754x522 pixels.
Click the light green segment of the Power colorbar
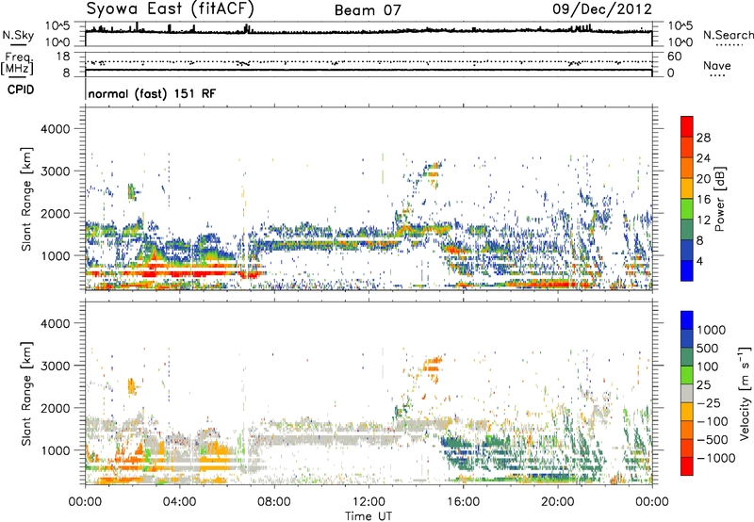tap(687, 209)
